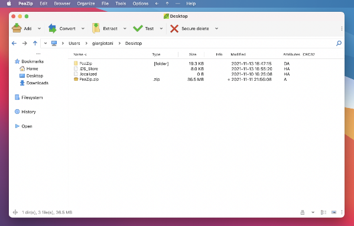Click the computer icon in breadcrumb
Screen dimensions: 354x226
(x=54, y=43)
